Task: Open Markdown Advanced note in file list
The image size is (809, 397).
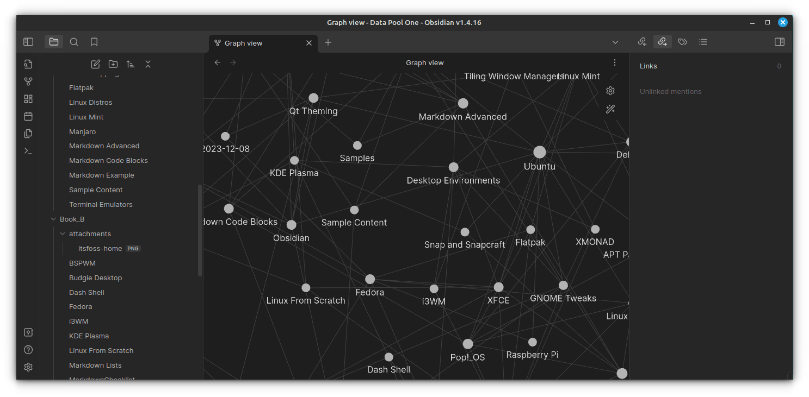Action: (x=104, y=146)
